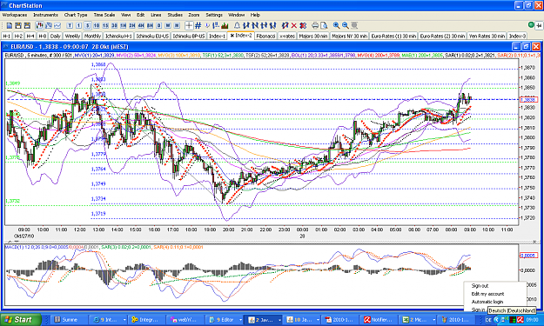Click the first save diskette icon
Viewport: 544px width, 326px height.
pyautogui.click(x=18, y=25)
